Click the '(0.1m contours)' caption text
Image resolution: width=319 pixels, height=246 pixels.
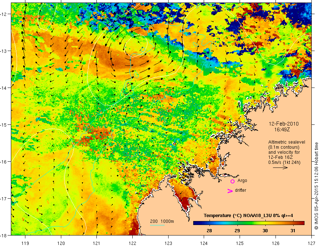click(284, 147)
